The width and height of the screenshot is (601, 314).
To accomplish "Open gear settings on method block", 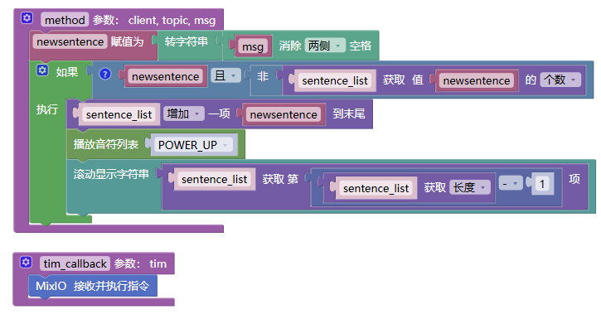I will tap(27, 18).
